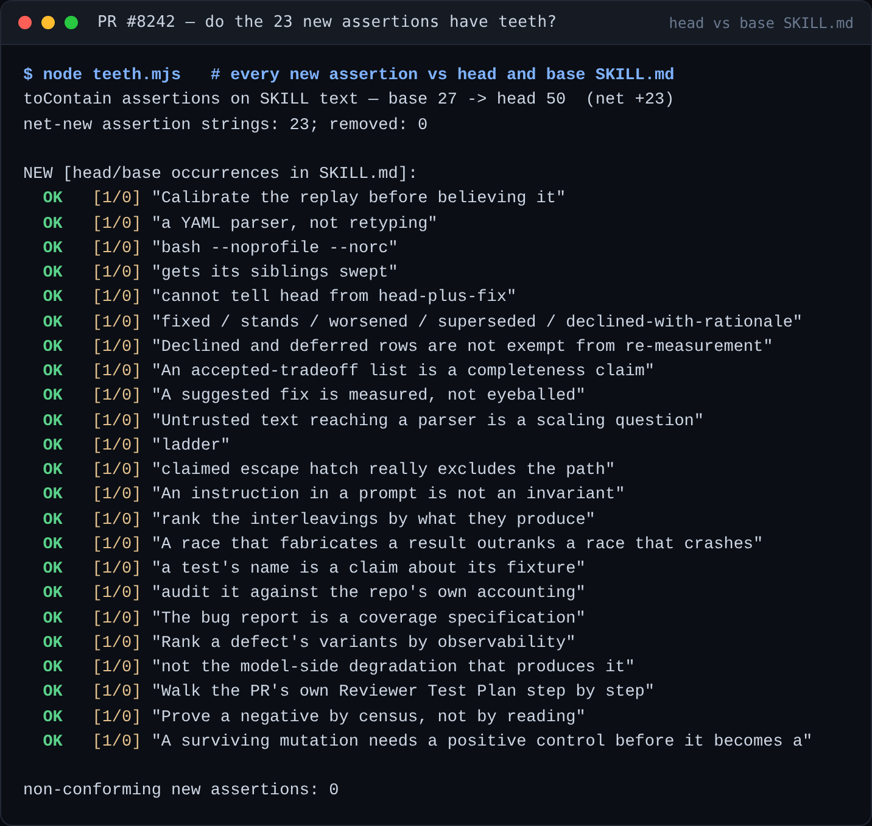Click OK status next to 'rank the interleavings'
This screenshot has height=826, width=872.
(x=53, y=519)
